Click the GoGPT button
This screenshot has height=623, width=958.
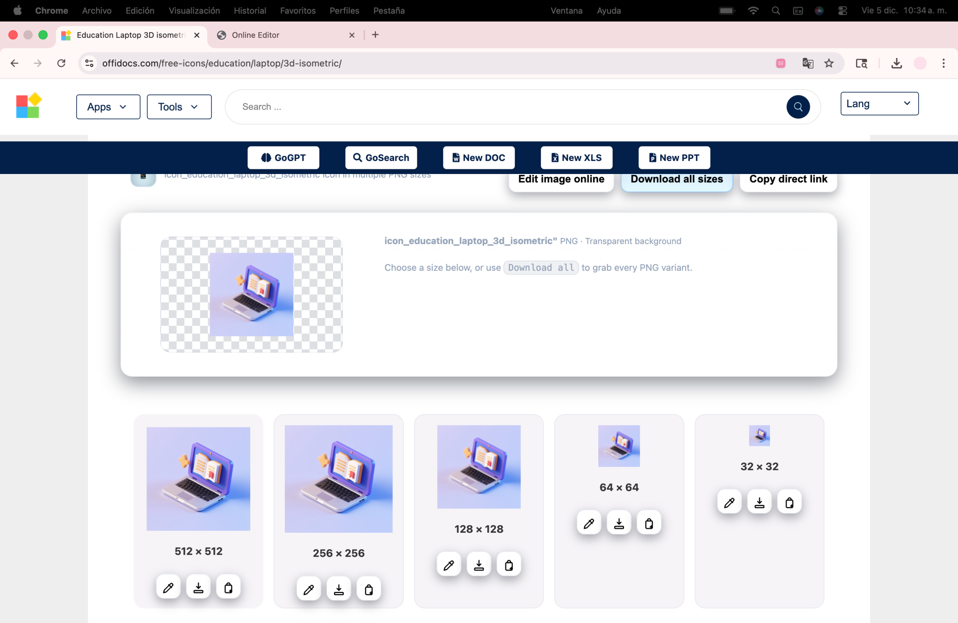point(283,158)
